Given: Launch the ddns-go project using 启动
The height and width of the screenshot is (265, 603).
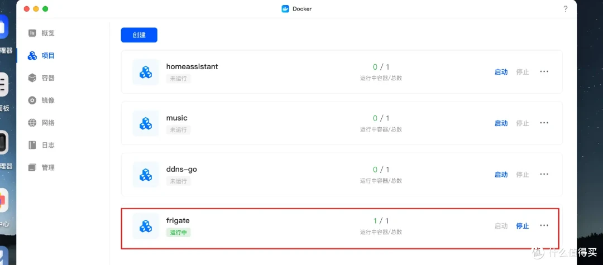Looking at the screenshot, I should (501, 175).
